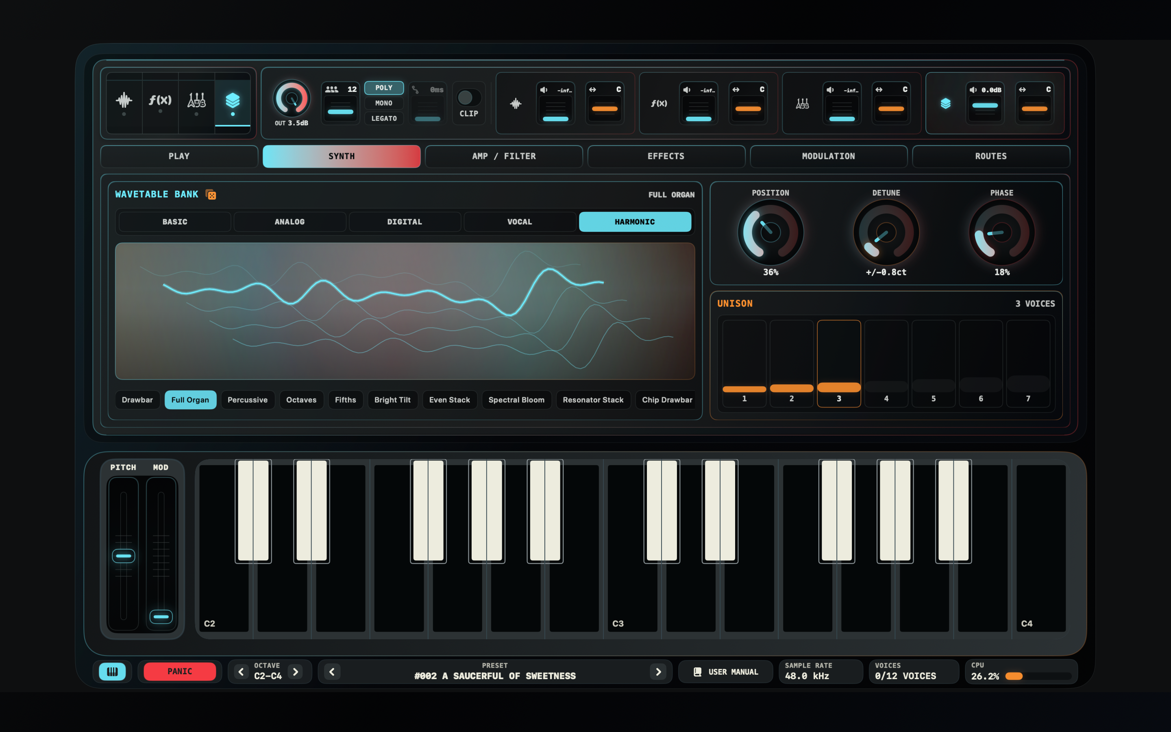Load the previous preset
This screenshot has width=1171, height=732.
(x=332, y=672)
